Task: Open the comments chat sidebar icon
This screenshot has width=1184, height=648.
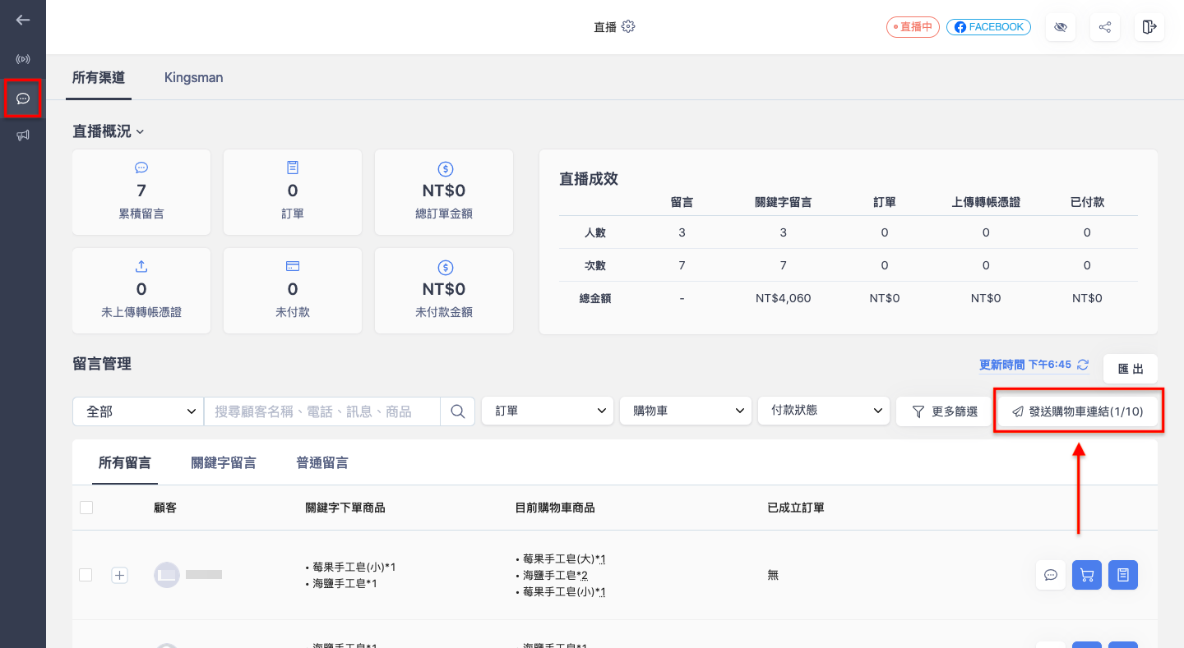Action: pos(23,99)
